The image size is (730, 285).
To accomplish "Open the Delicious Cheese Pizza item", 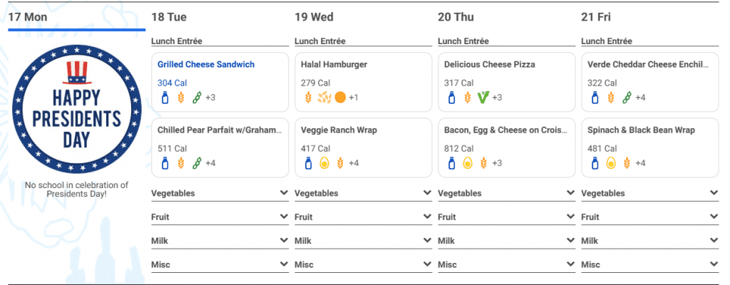I will pyautogui.click(x=490, y=65).
